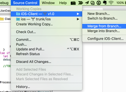This screenshot has width=126, height=92.
Task: Click the camera icon in menu bar
Action: [x=73, y=3]
